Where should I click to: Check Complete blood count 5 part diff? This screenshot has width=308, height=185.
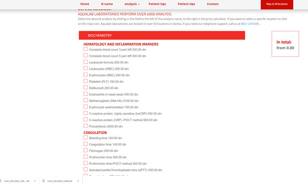point(86,56)
